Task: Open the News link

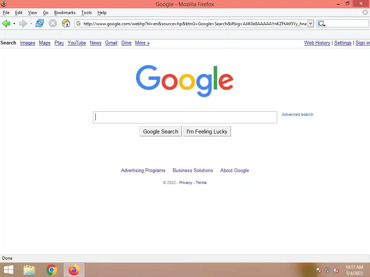Action: coord(95,43)
